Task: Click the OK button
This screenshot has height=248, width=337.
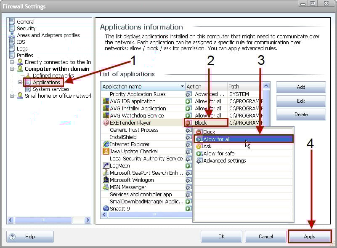Action: (221, 237)
